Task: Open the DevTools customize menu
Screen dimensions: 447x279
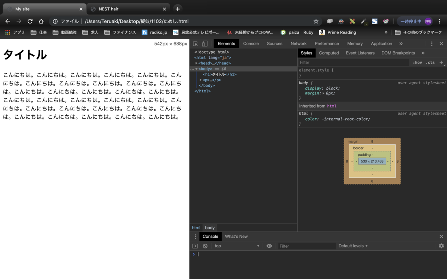Action: [432, 44]
